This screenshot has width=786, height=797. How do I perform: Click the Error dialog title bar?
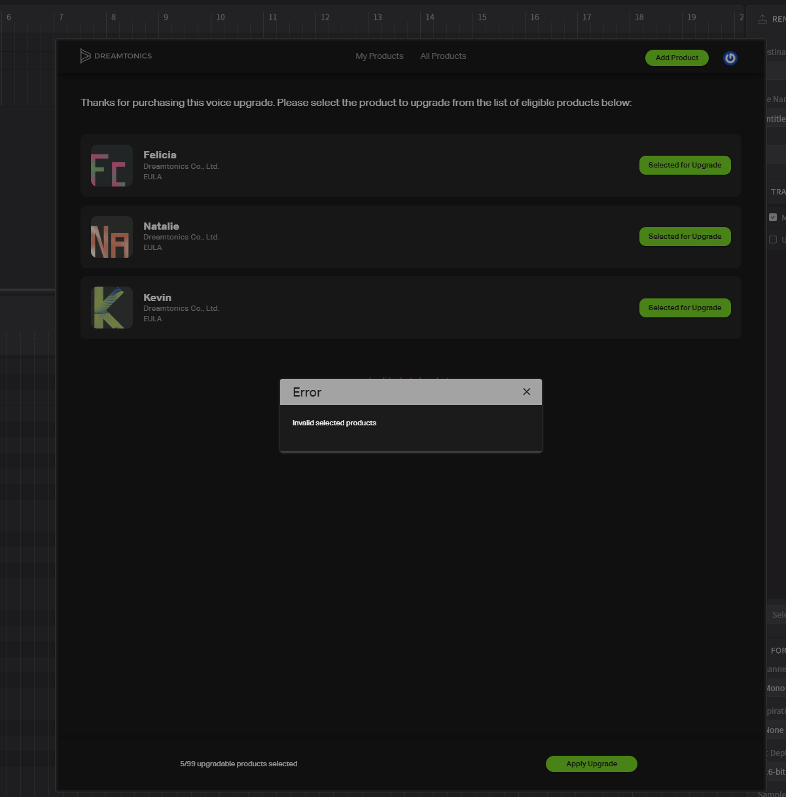point(411,392)
